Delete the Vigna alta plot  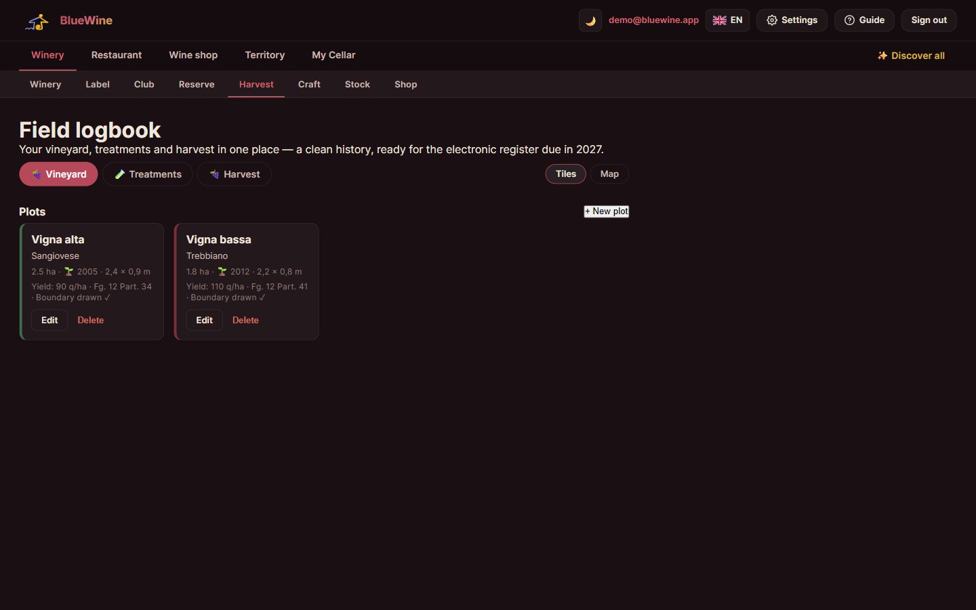click(91, 320)
